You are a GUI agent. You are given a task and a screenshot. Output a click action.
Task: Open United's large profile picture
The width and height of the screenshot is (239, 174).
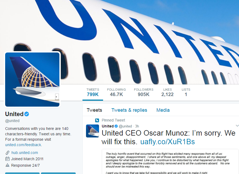click(x=32, y=80)
